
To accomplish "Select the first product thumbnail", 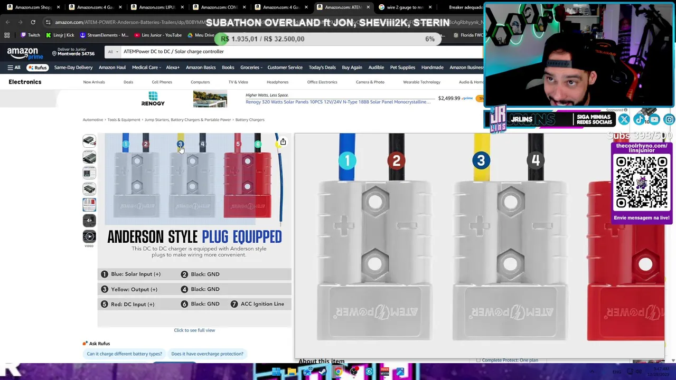I will (x=89, y=141).
